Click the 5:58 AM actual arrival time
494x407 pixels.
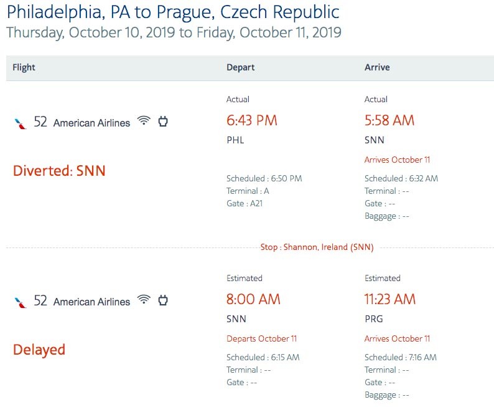(389, 120)
